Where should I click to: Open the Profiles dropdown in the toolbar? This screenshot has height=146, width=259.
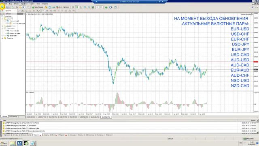tap(8, 7)
